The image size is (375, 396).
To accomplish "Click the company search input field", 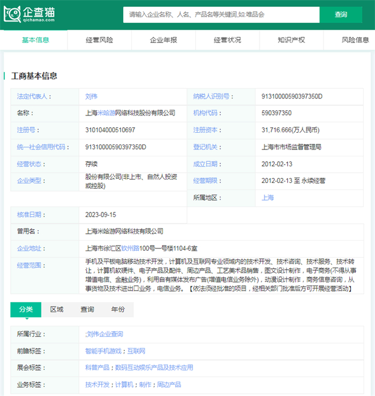I will [x=221, y=14].
